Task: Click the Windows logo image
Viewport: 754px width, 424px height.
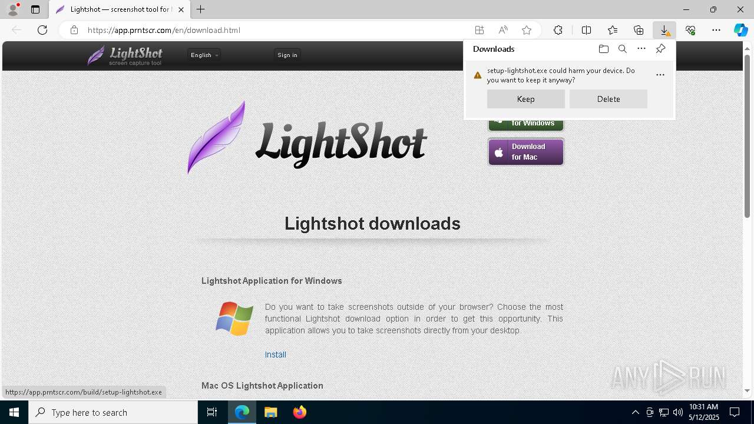Action: (x=234, y=319)
